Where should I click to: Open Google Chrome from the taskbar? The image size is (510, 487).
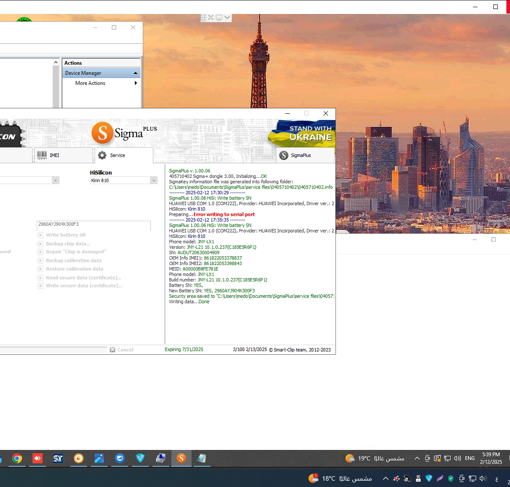pos(17,459)
